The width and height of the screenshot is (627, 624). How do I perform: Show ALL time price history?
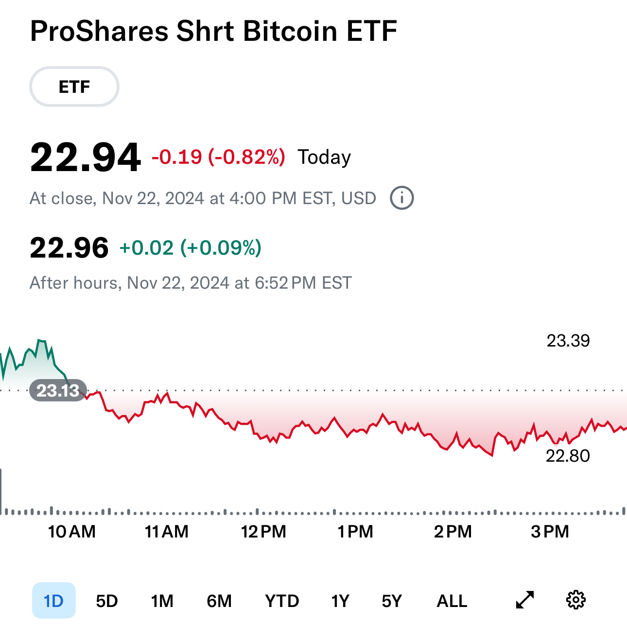pyautogui.click(x=452, y=601)
